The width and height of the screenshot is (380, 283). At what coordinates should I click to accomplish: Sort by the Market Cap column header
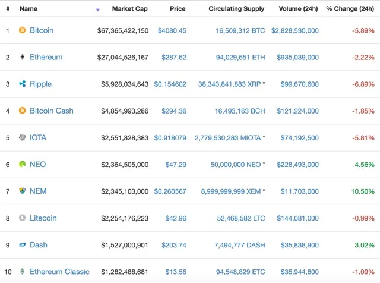pos(129,8)
